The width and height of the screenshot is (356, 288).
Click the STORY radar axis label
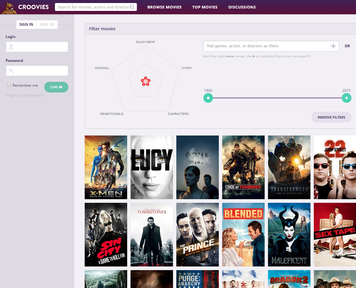click(x=187, y=68)
